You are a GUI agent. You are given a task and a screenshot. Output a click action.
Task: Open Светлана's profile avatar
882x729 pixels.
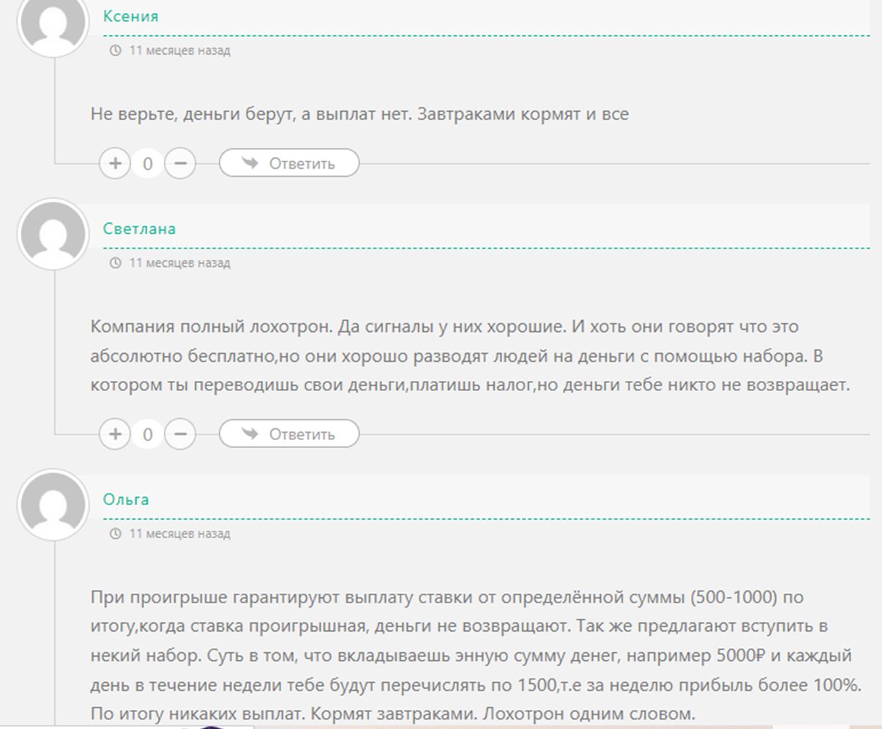[x=53, y=234]
